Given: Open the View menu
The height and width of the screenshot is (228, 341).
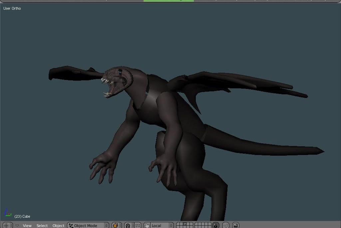Looking at the screenshot, I should tap(27, 226).
